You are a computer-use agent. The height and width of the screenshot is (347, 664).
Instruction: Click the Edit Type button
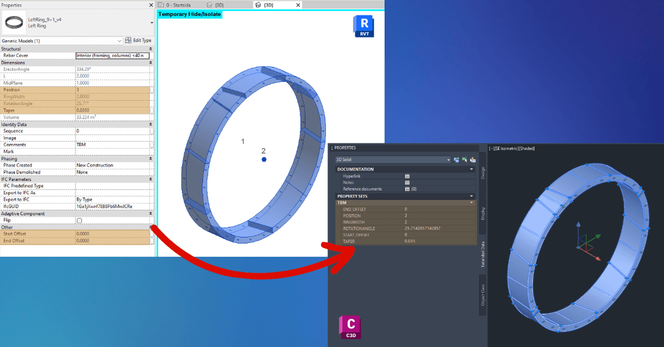click(138, 41)
